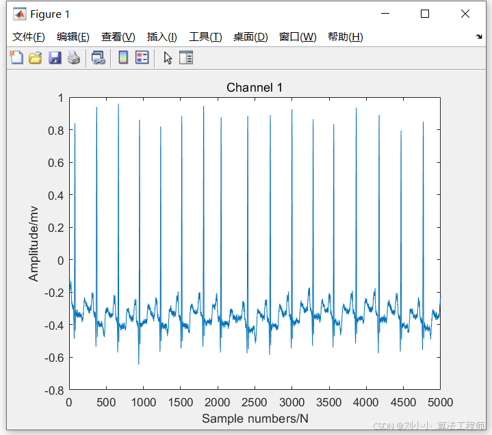The image size is (492, 435).
Task: Click the New Figure toolbar icon
Action: 16,57
